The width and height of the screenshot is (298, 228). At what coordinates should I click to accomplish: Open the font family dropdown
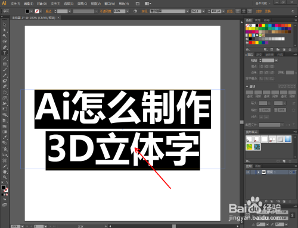[187, 11]
